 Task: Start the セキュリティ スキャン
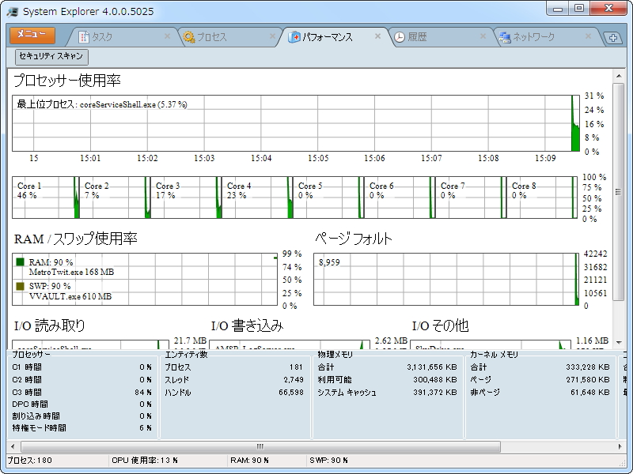pyautogui.click(x=51, y=56)
